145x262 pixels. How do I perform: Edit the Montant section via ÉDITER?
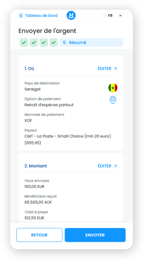point(105,166)
